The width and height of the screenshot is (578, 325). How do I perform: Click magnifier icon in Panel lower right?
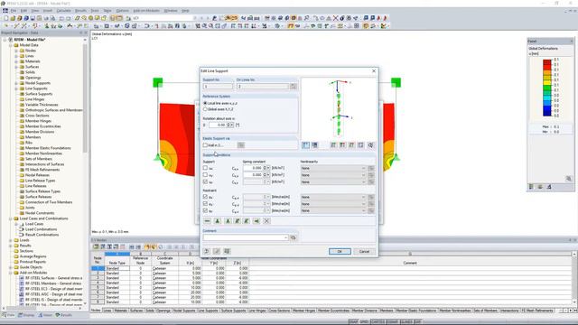click(568, 179)
